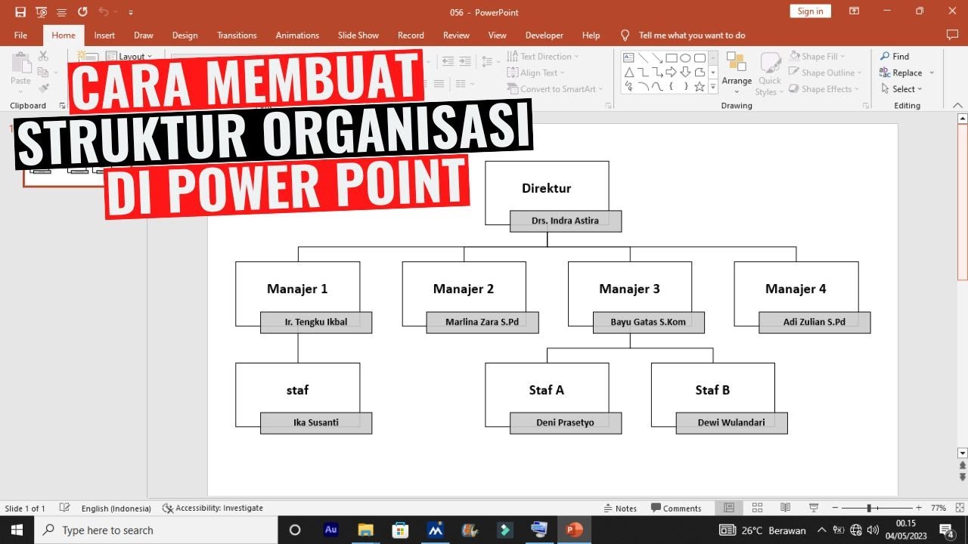
Task: Click the Slide Show icon in status bar
Action: (814, 508)
